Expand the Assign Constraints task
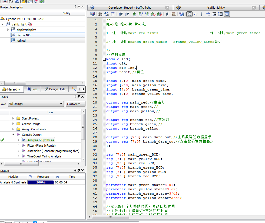Image resolution: width=265 pixels, height=223 pixels. (13, 129)
